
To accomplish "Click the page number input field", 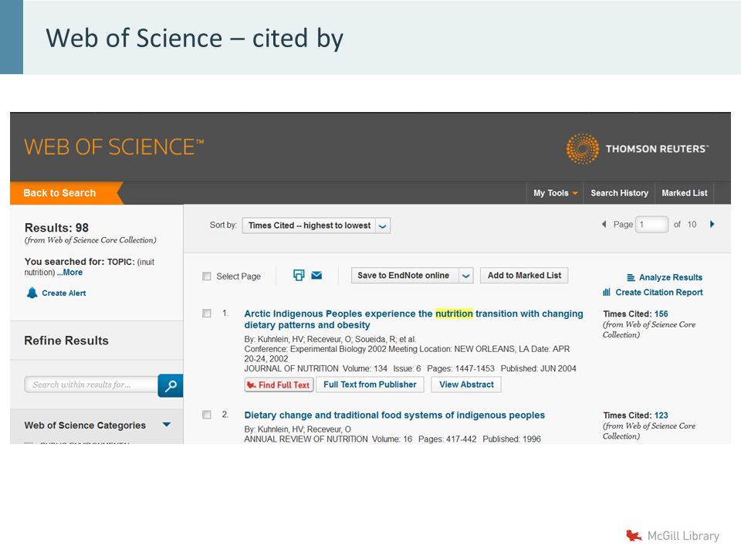I will point(651,224).
